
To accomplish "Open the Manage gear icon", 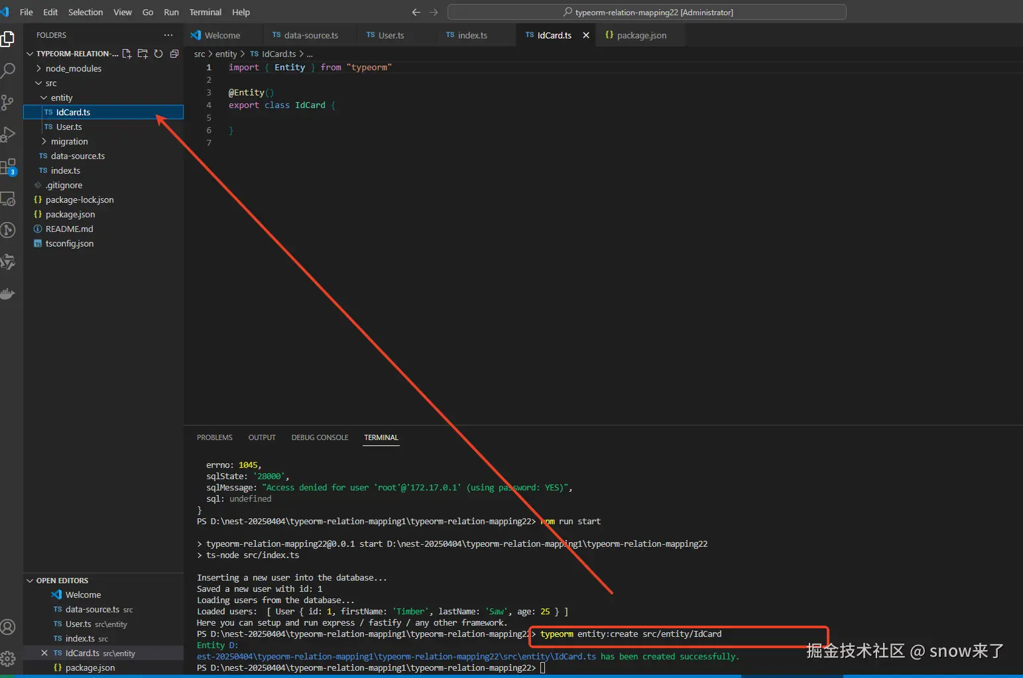I will pos(8,658).
